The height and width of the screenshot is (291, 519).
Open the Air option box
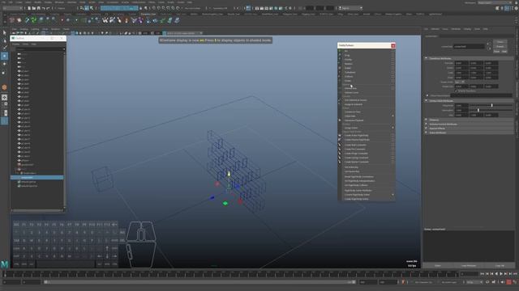[392, 51]
